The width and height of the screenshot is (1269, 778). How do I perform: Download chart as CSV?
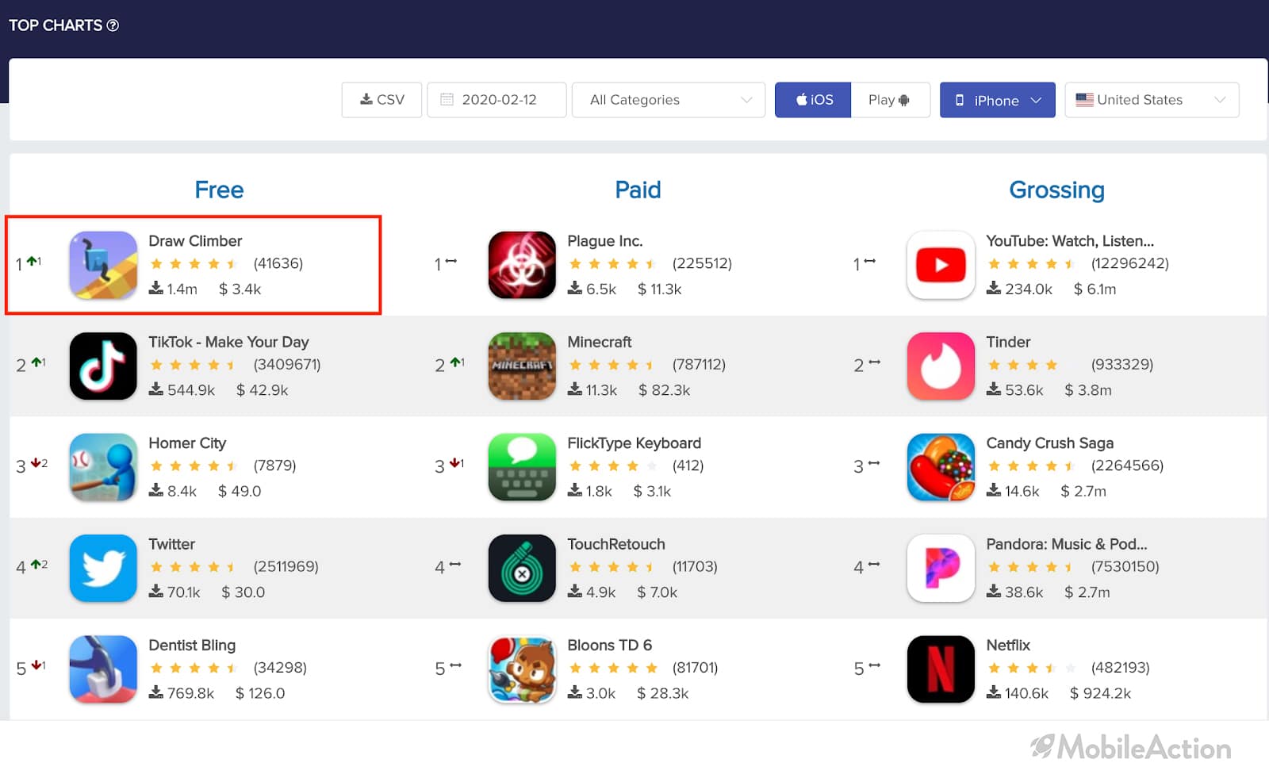381,100
